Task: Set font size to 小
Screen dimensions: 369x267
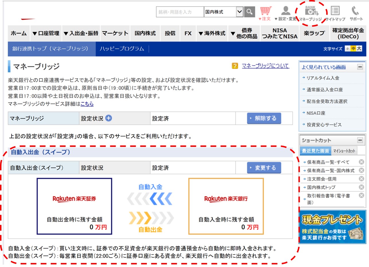Action: (347, 49)
